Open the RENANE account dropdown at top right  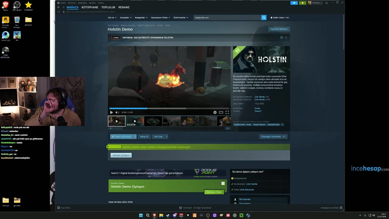pos(315,3)
